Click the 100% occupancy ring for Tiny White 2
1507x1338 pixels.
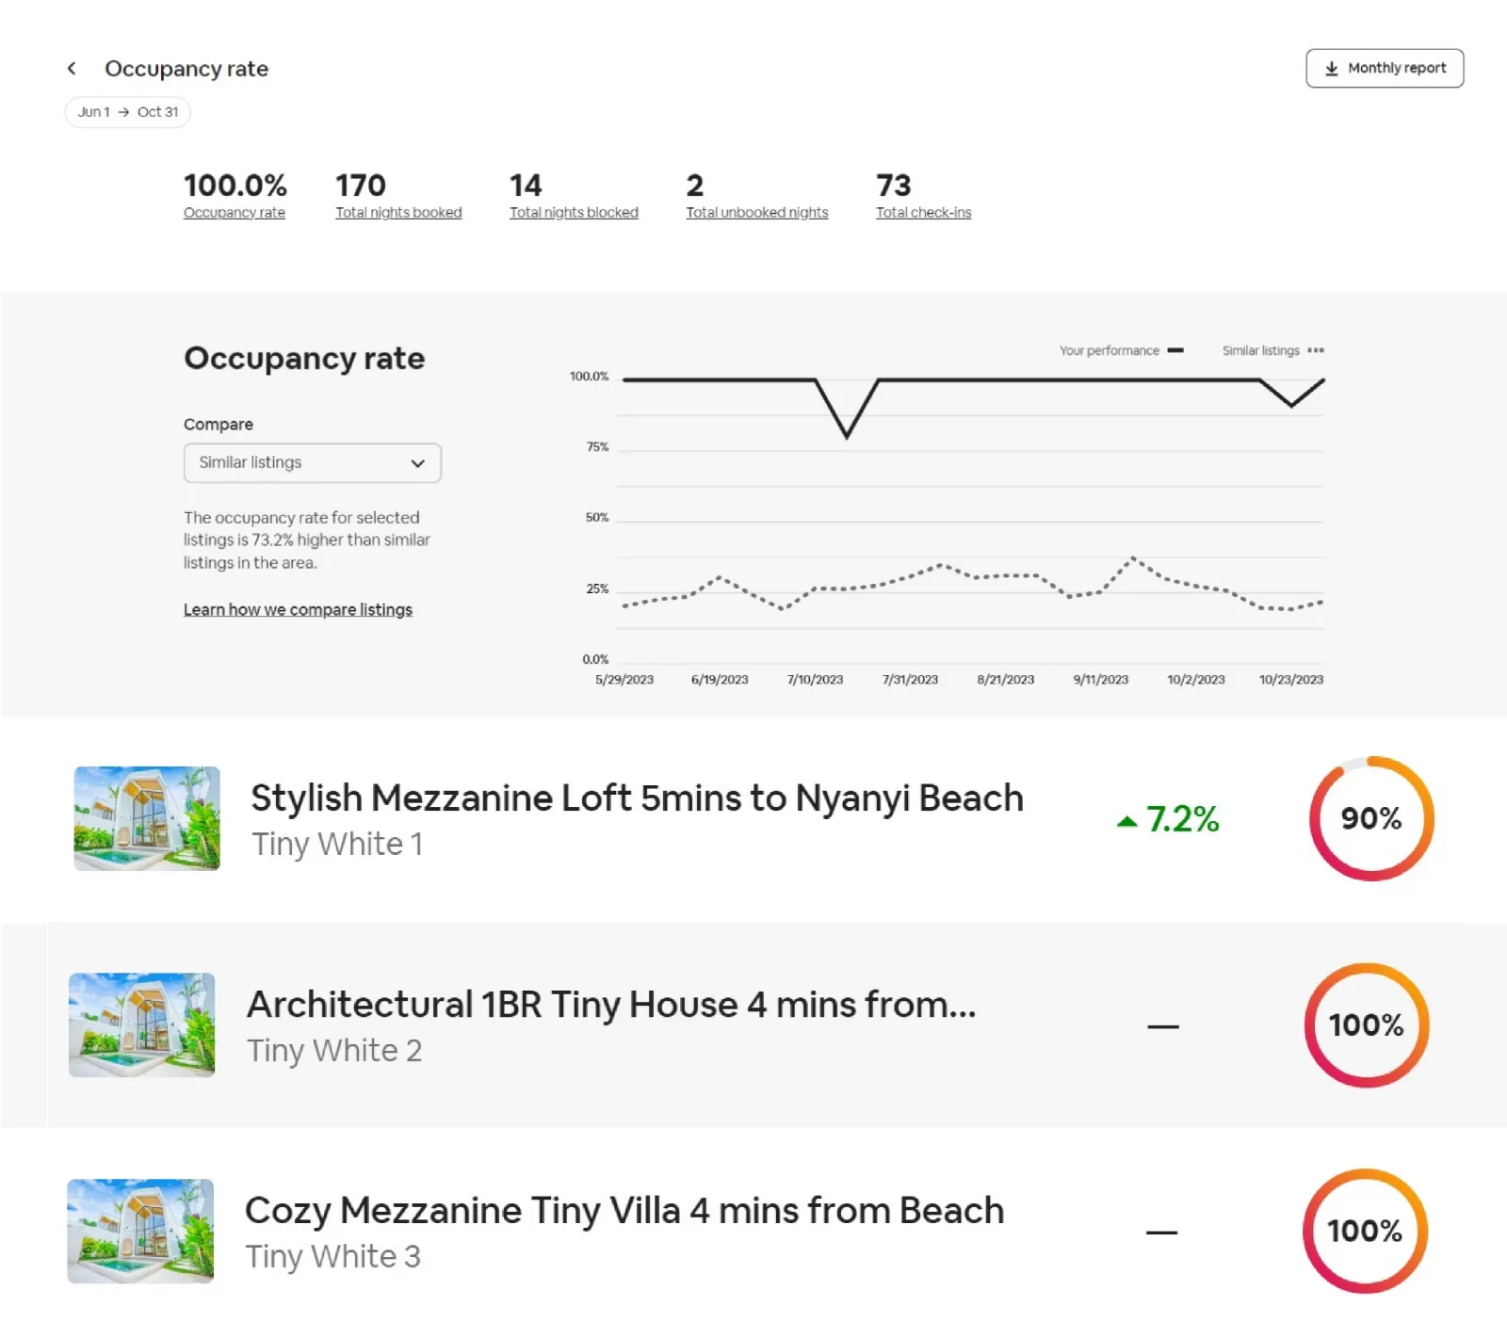click(x=1366, y=1024)
